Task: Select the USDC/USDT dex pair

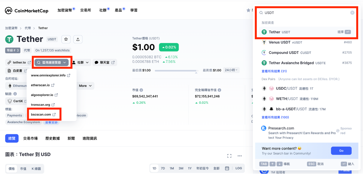Action: pos(307,88)
